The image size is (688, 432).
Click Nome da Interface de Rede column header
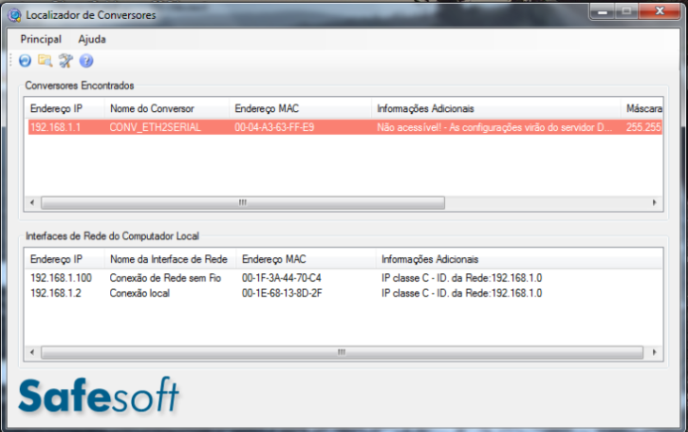tap(169, 259)
